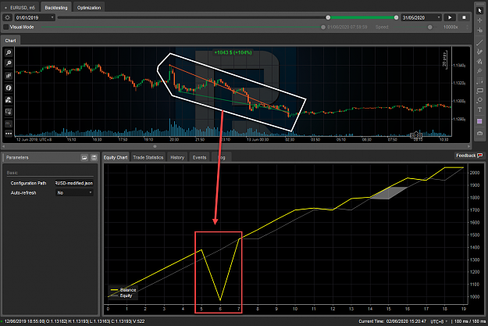Open the indicators icon in chart sidebar

tap(9, 100)
